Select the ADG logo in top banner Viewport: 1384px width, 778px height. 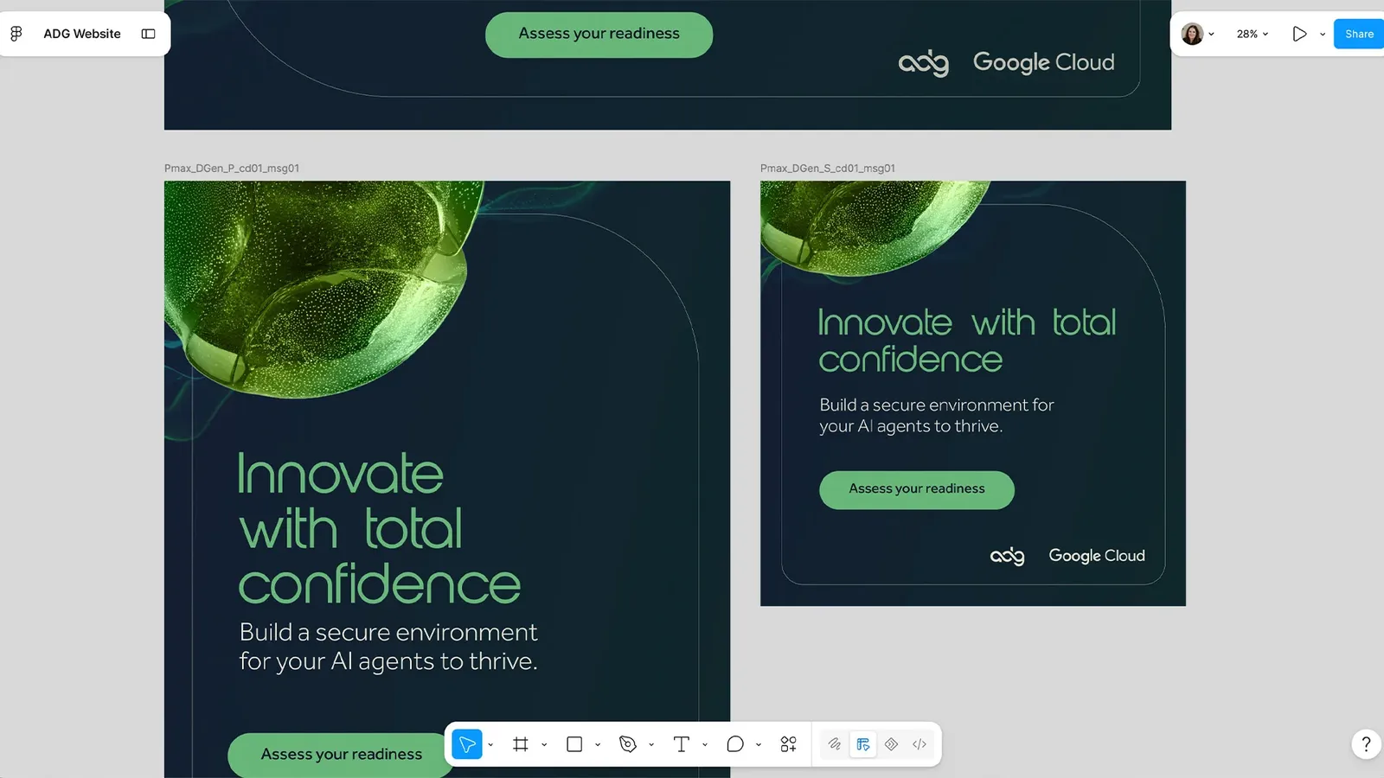pyautogui.click(x=924, y=62)
